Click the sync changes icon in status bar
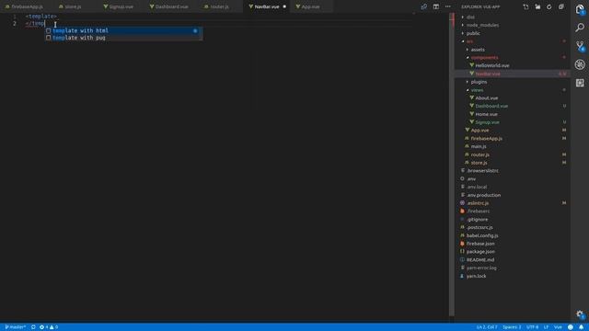This screenshot has height=331, width=589. (x=33, y=327)
